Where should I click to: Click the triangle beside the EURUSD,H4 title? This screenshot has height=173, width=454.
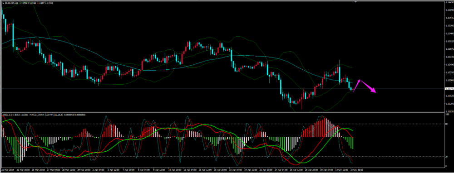pos(3,3)
